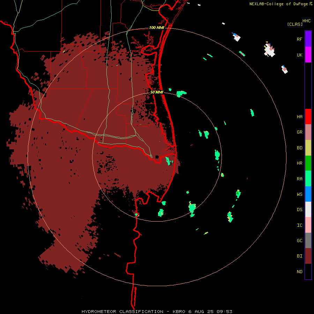Image resolution: width=314 pixels, height=314 pixels.
Task: Click the 50 NMI range ring label
Action: pos(157,92)
